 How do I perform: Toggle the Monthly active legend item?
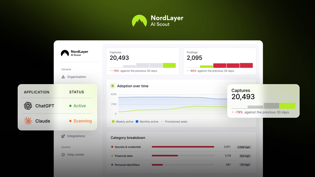pyautogui.click(x=147, y=122)
